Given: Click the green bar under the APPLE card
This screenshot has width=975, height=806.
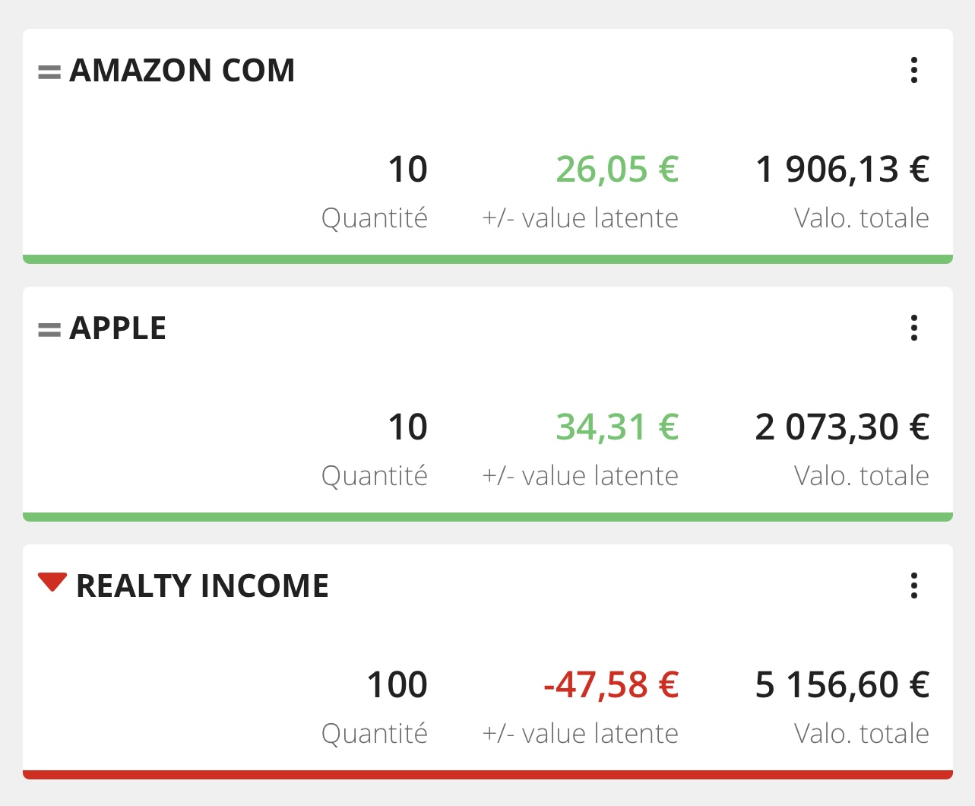Looking at the screenshot, I should [x=488, y=517].
